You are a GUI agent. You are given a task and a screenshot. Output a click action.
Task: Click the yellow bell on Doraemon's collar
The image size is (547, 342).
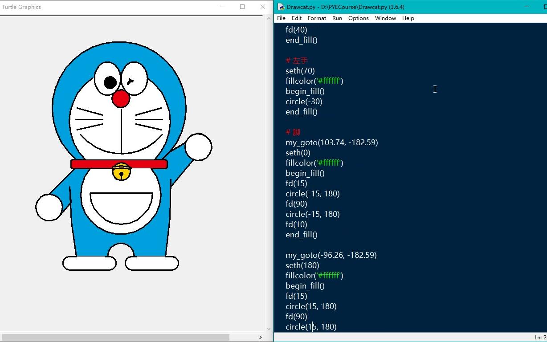click(x=121, y=172)
